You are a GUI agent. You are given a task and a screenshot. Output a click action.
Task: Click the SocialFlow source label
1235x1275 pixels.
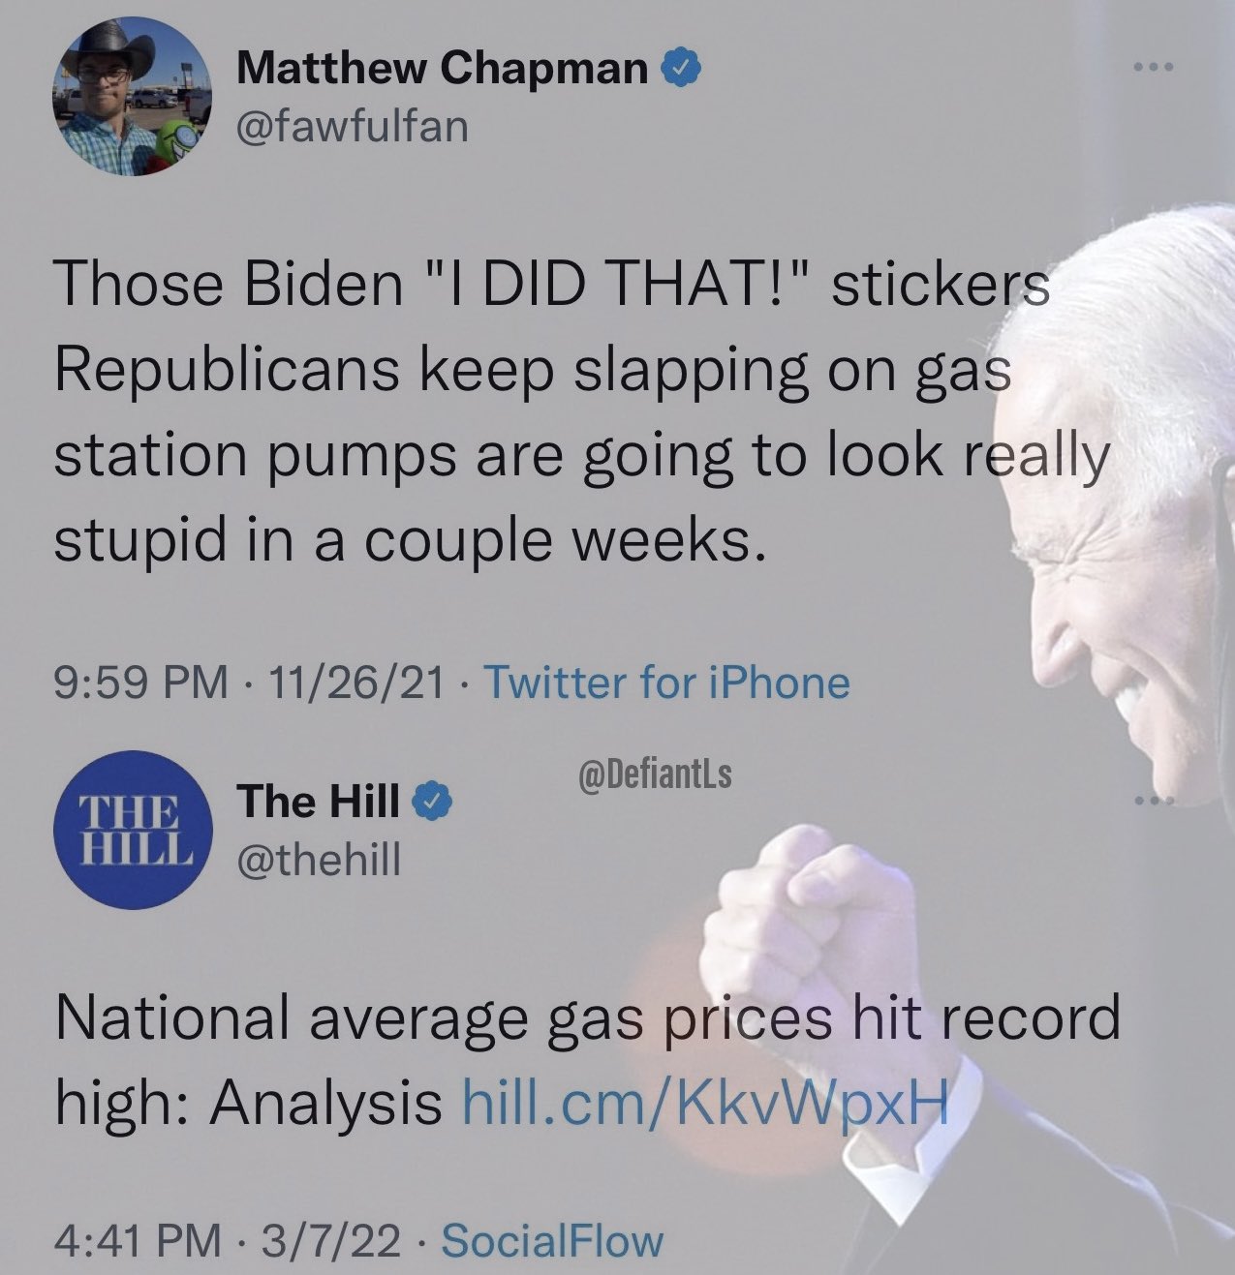point(552,1241)
